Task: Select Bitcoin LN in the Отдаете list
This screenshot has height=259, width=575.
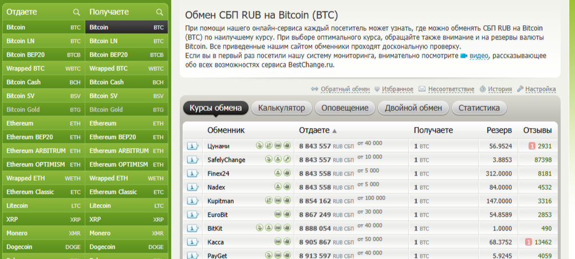Action: 44,41
